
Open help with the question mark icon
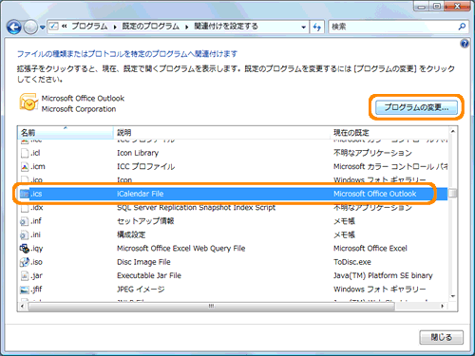[x=465, y=44]
